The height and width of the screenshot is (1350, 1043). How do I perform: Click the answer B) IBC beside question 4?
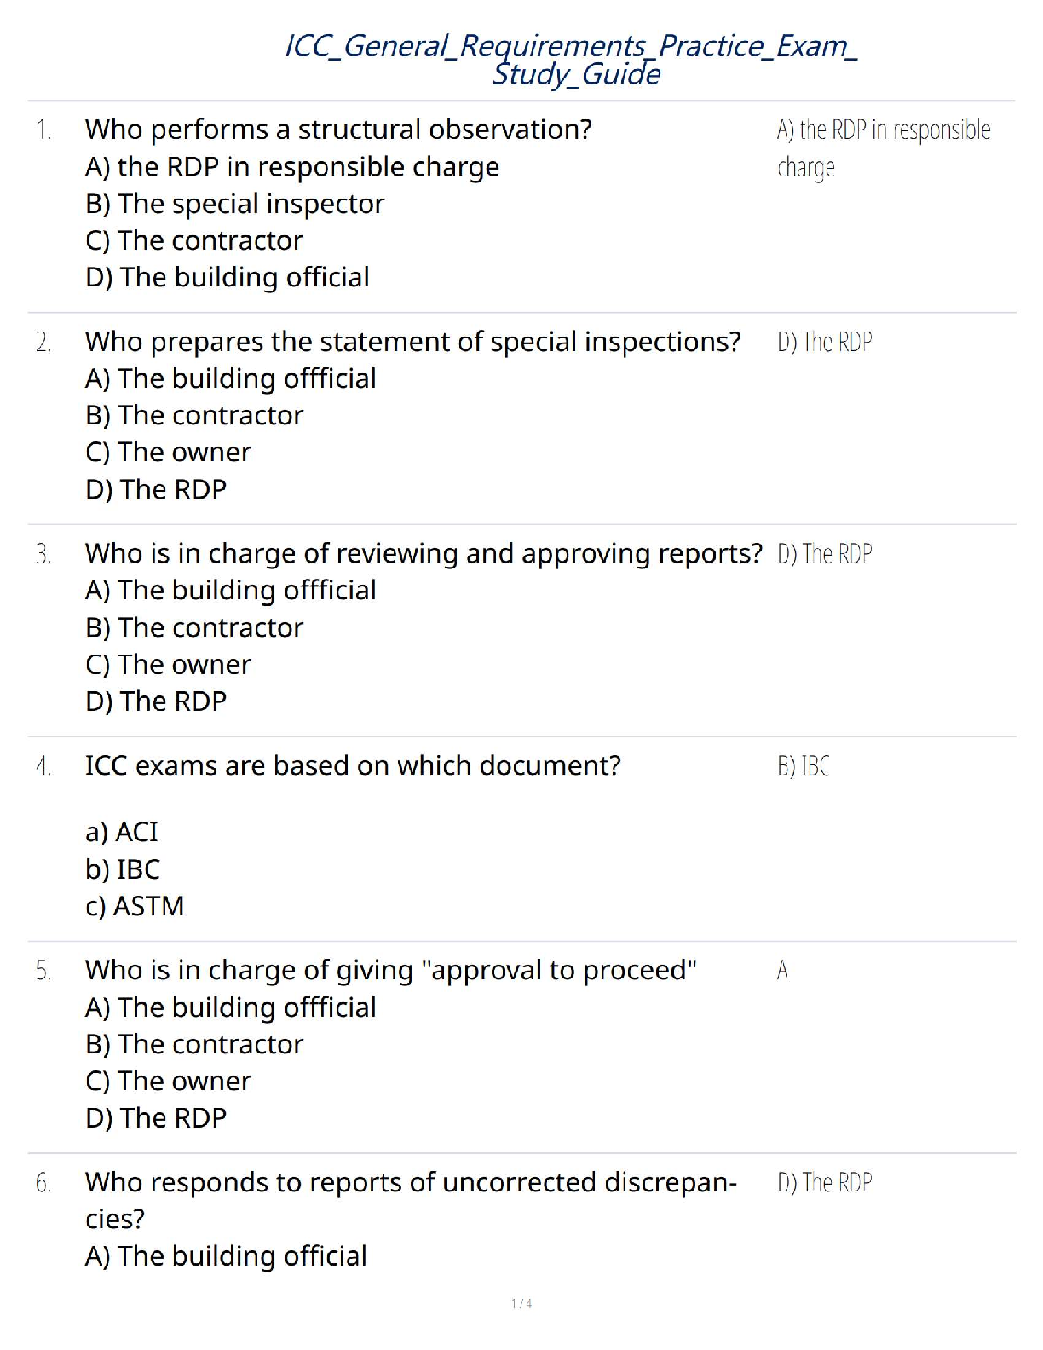[x=803, y=766]
